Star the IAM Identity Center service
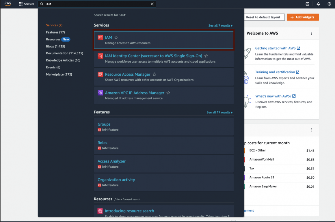The height and width of the screenshot is (222, 335). tap(206, 56)
